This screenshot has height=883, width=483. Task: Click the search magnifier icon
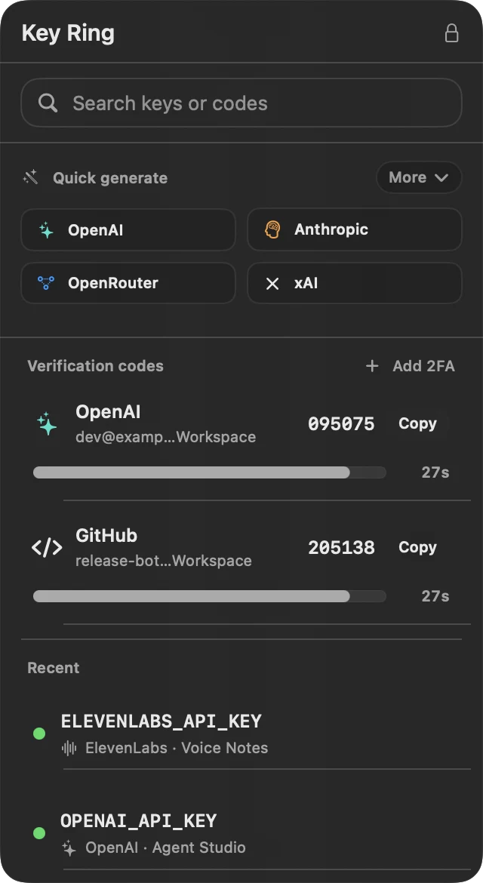tap(48, 103)
